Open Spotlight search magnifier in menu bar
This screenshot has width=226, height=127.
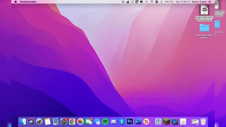click(147, 2)
